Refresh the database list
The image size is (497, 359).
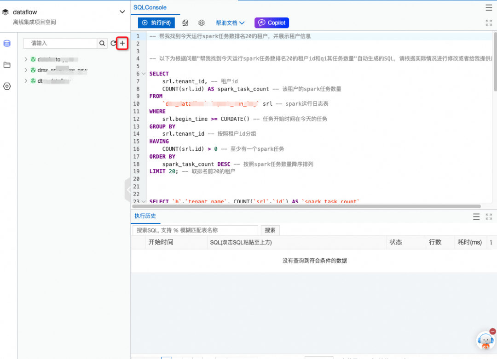point(113,43)
